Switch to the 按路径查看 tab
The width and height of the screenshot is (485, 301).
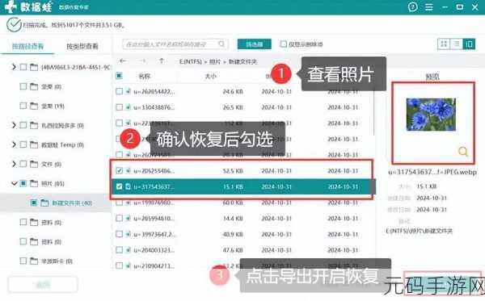[27, 46]
